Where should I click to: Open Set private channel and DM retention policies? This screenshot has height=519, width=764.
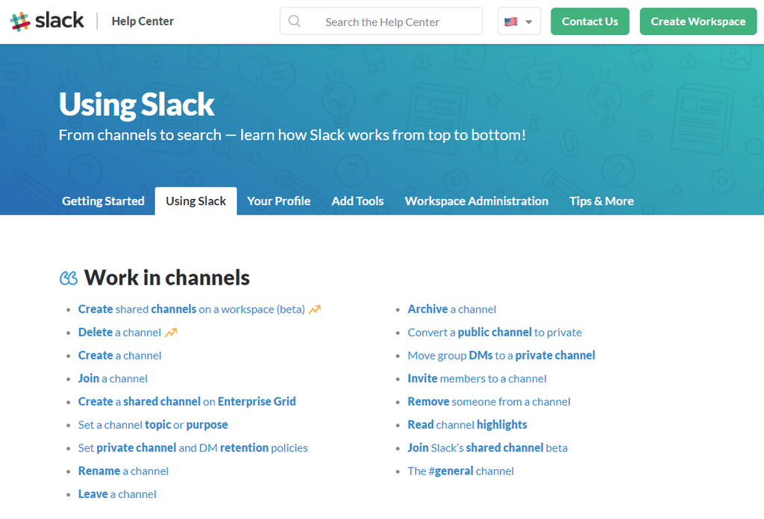(193, 448)
